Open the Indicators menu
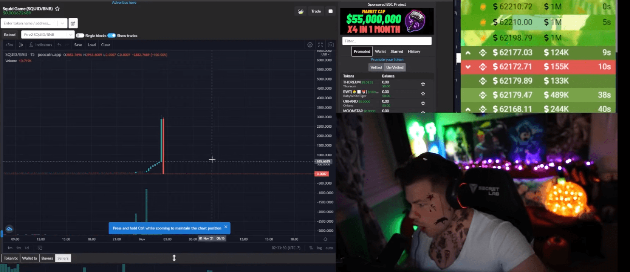Image resolution: width=630 pixels, height=272 pixels. click(41, 45)
